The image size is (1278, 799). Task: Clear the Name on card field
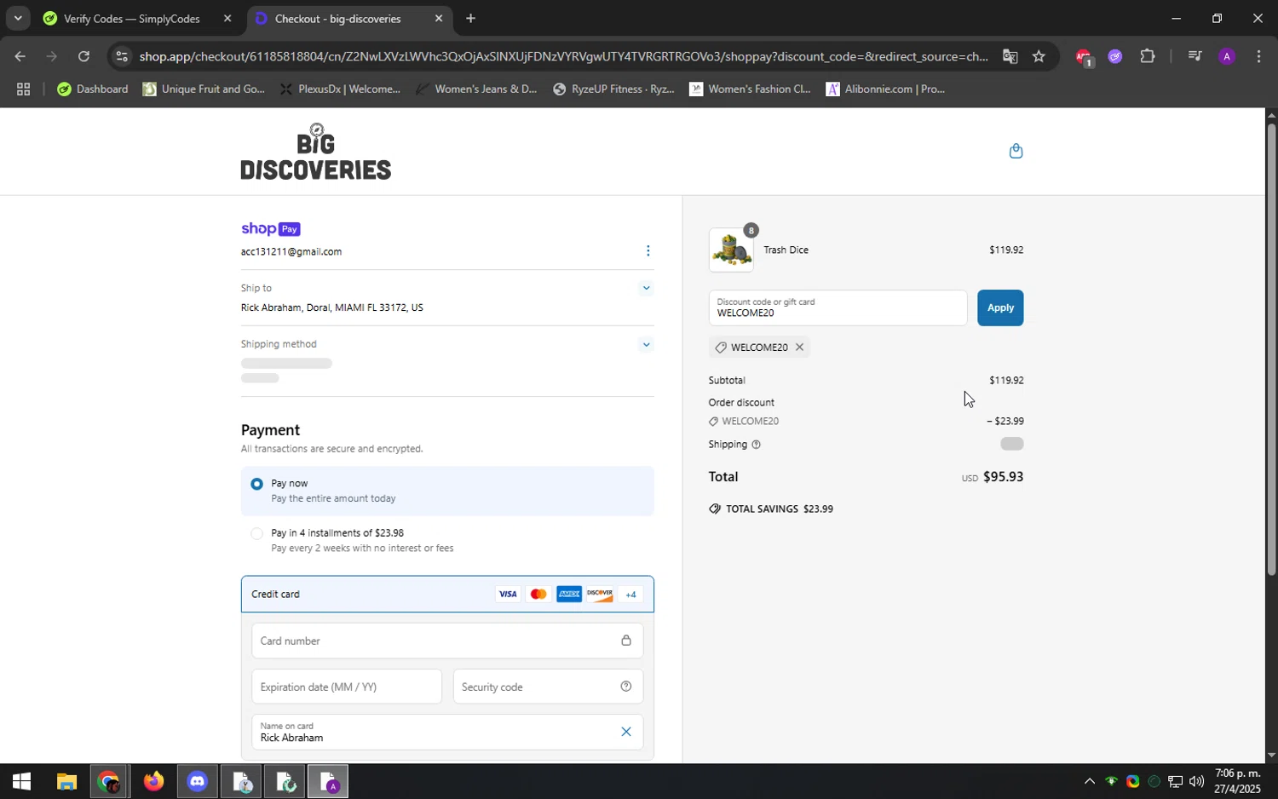tap(625, 732)
